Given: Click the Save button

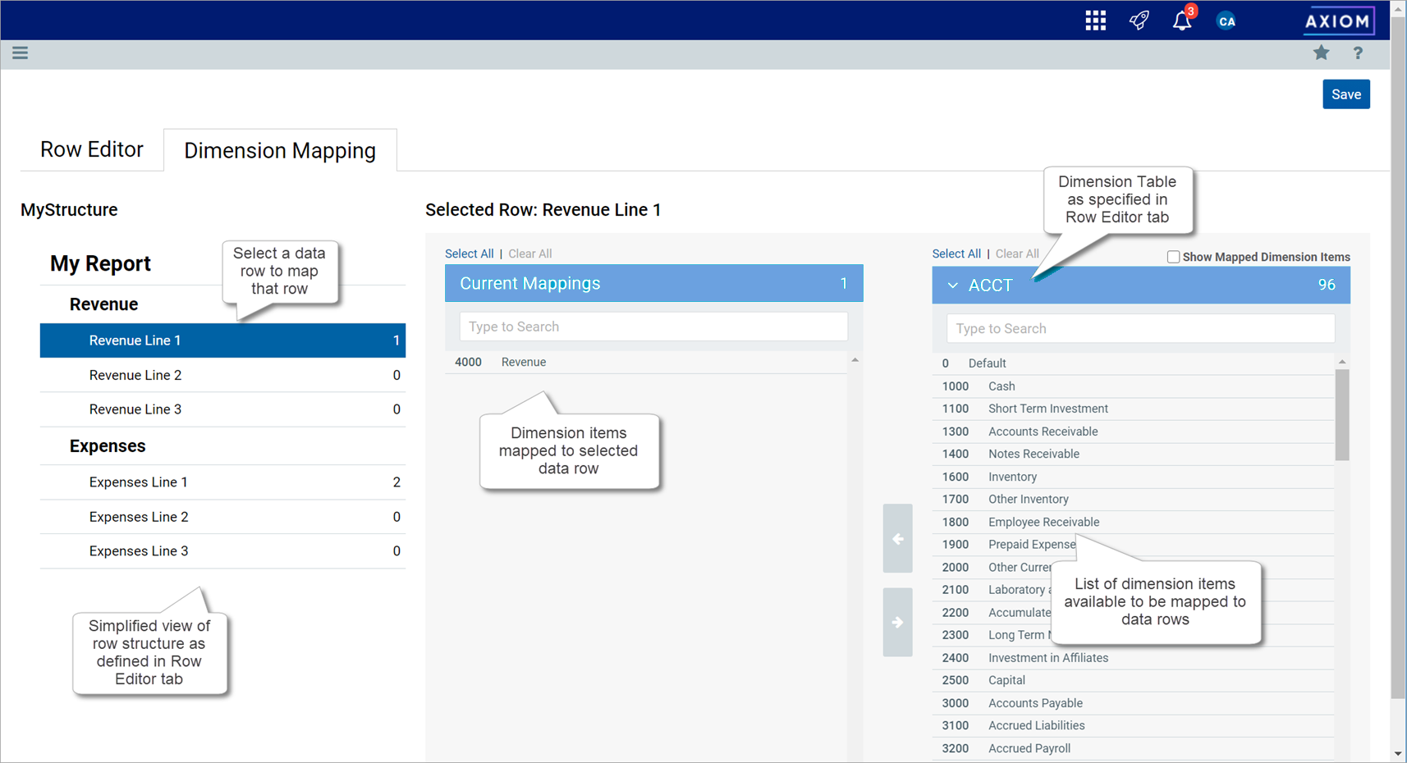Looking at the screenshot, I should coord(1345,94).
